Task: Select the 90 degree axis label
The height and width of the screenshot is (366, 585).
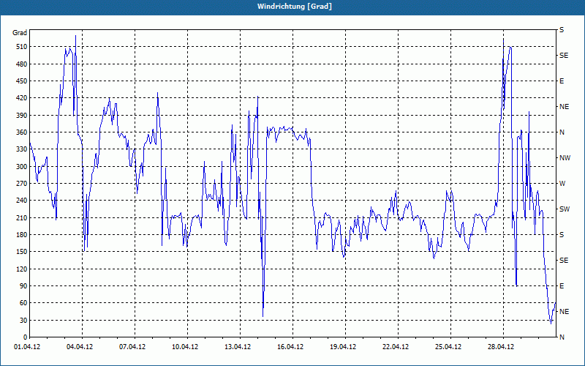Action: coord(23,286)
